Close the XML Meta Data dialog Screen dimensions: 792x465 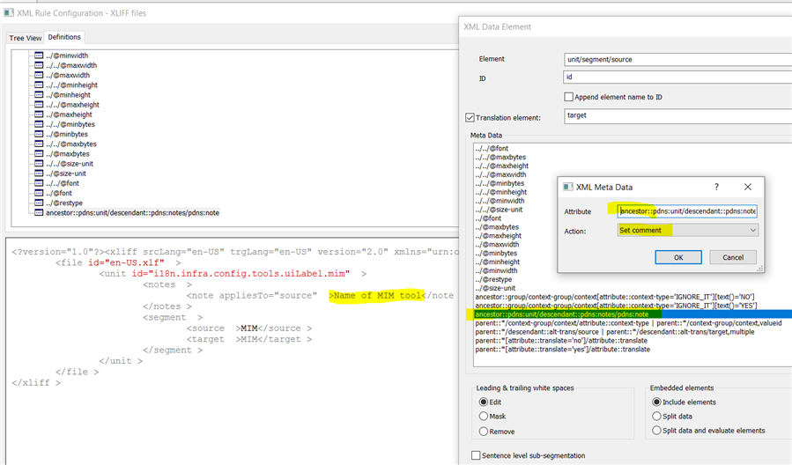(748, 187)
